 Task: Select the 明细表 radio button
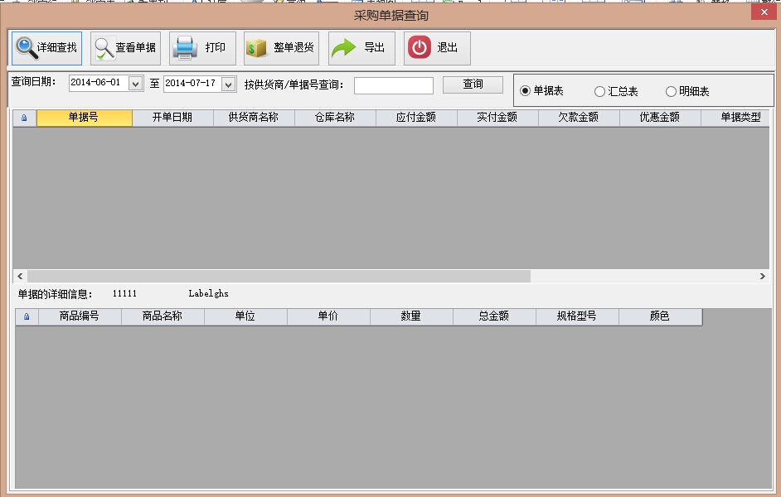[671, 91]
